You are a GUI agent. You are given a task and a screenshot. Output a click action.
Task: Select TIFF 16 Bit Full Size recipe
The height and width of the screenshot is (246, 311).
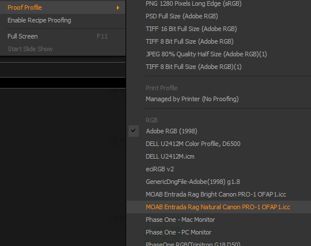219,29
